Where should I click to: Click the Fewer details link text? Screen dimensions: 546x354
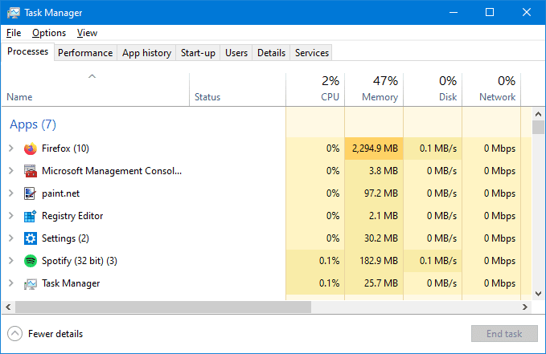pos(55,334)
